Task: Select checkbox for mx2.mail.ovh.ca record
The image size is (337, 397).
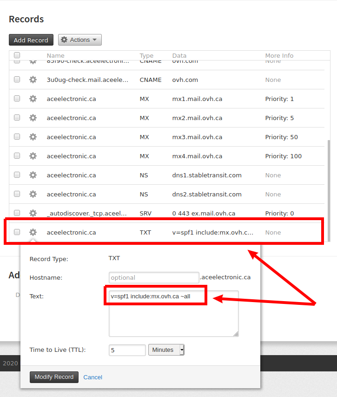Action: coord(17,118)
